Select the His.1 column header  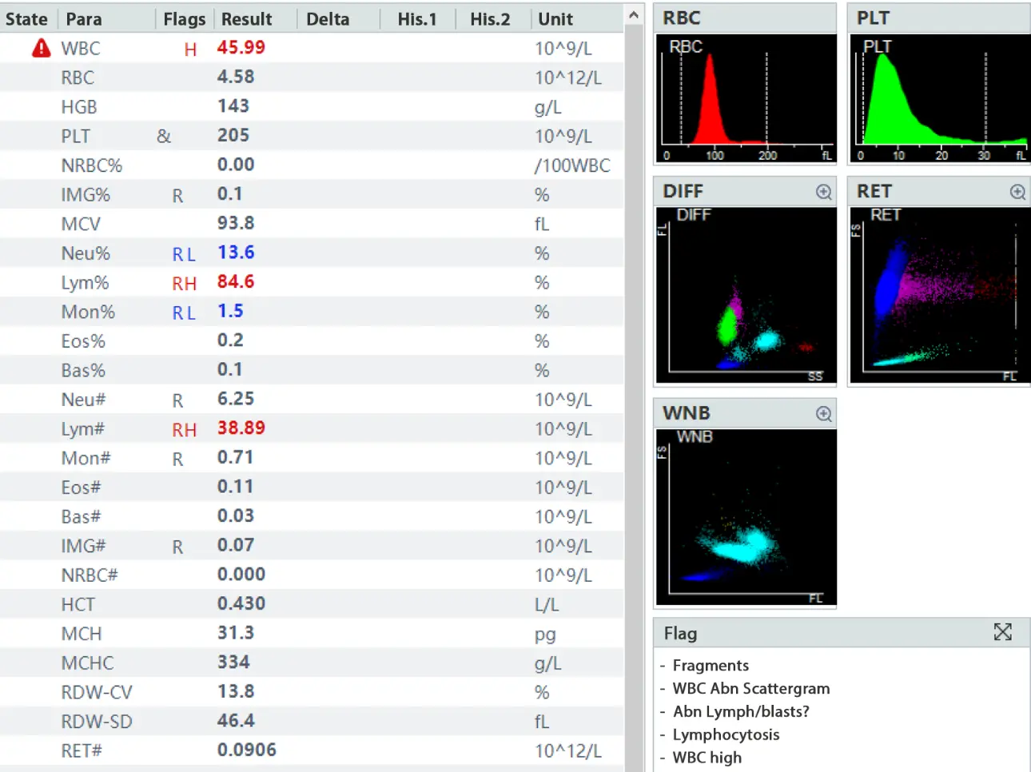click(417, 19)
